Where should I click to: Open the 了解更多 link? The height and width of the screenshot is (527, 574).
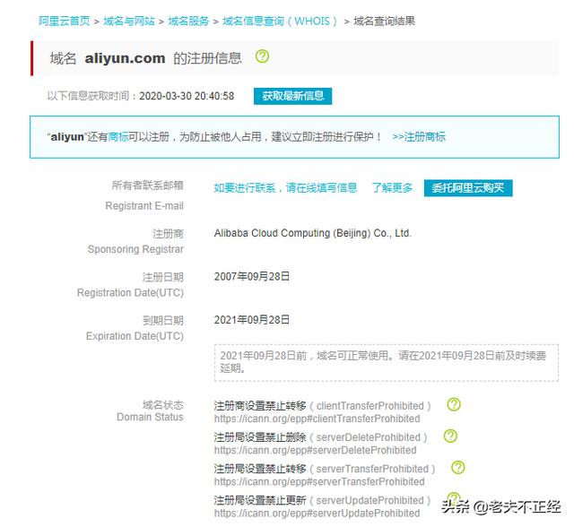pos(392,187)
